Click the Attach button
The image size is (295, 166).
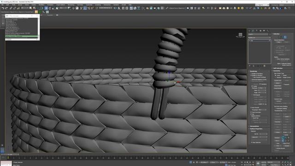[x=278, y=83]
